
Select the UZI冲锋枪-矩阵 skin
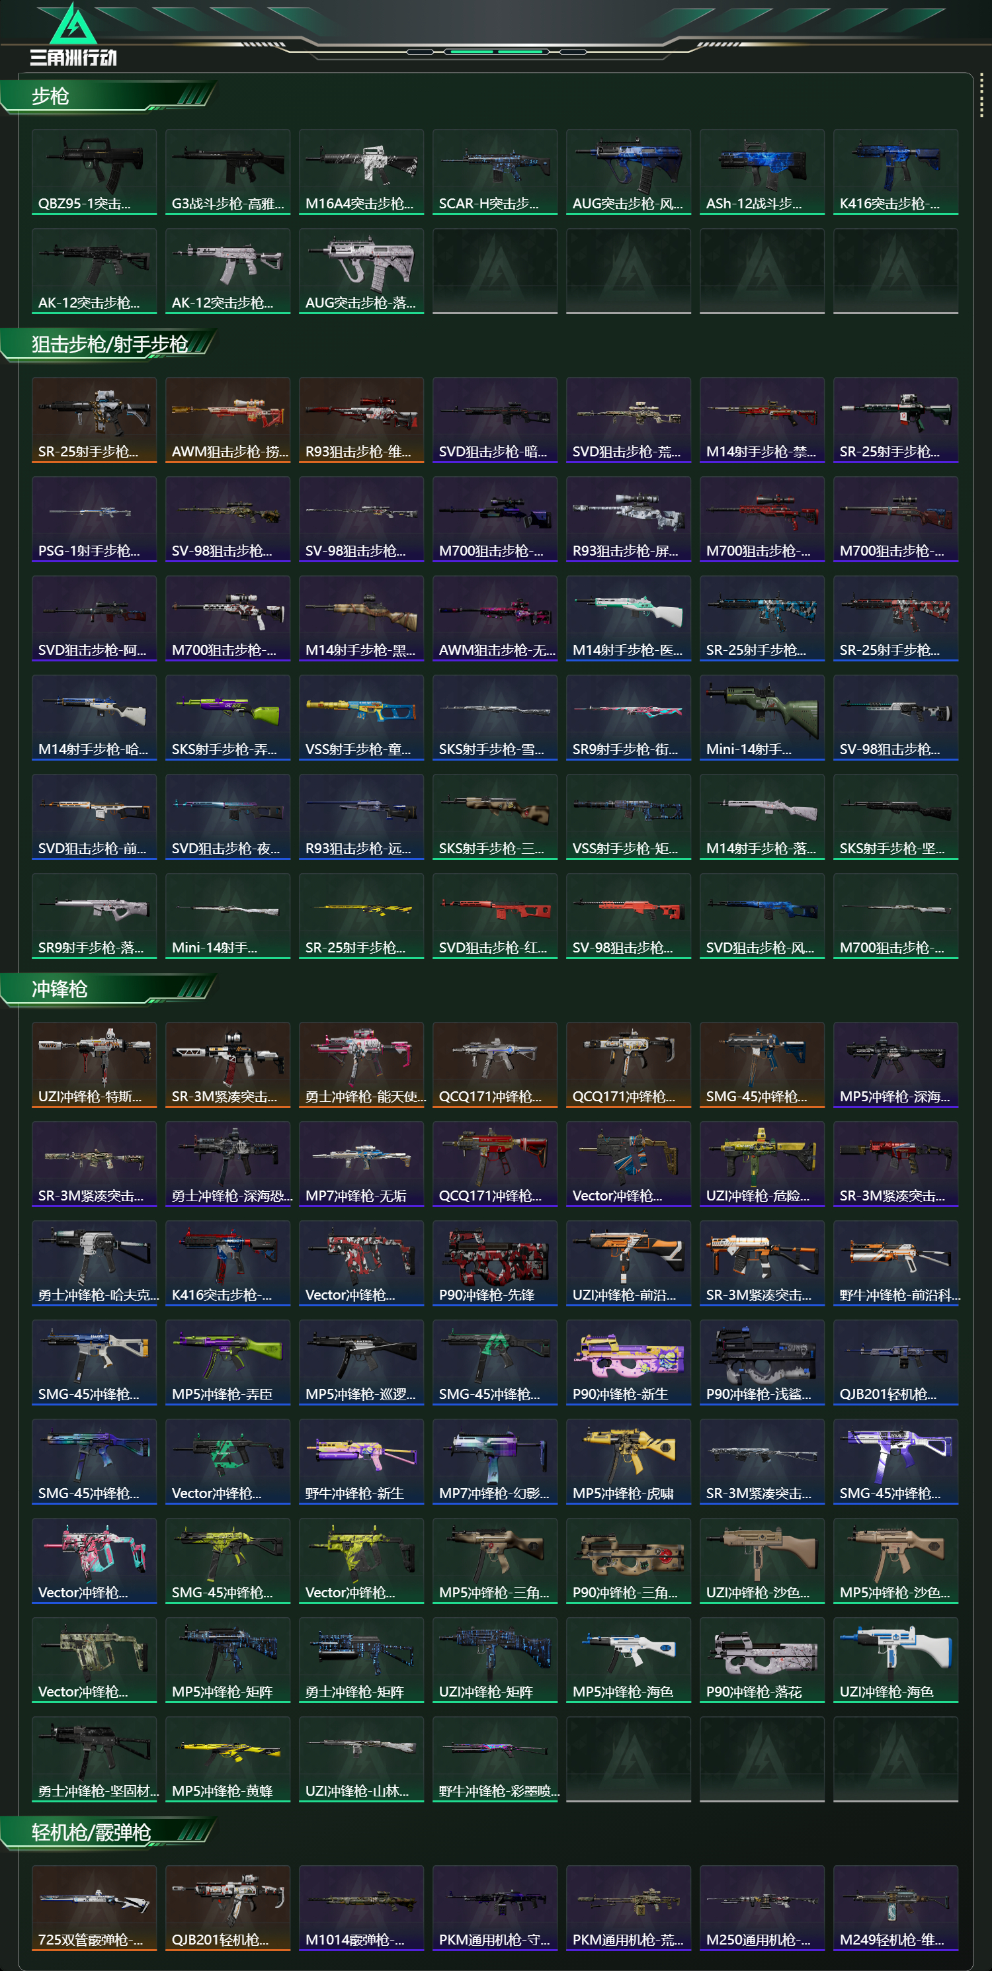coord(495,1659)
